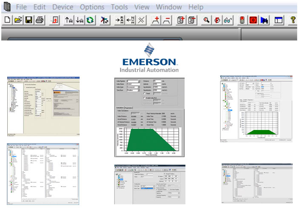Delete an index with the red minus profile icon

tap(167, 20)
